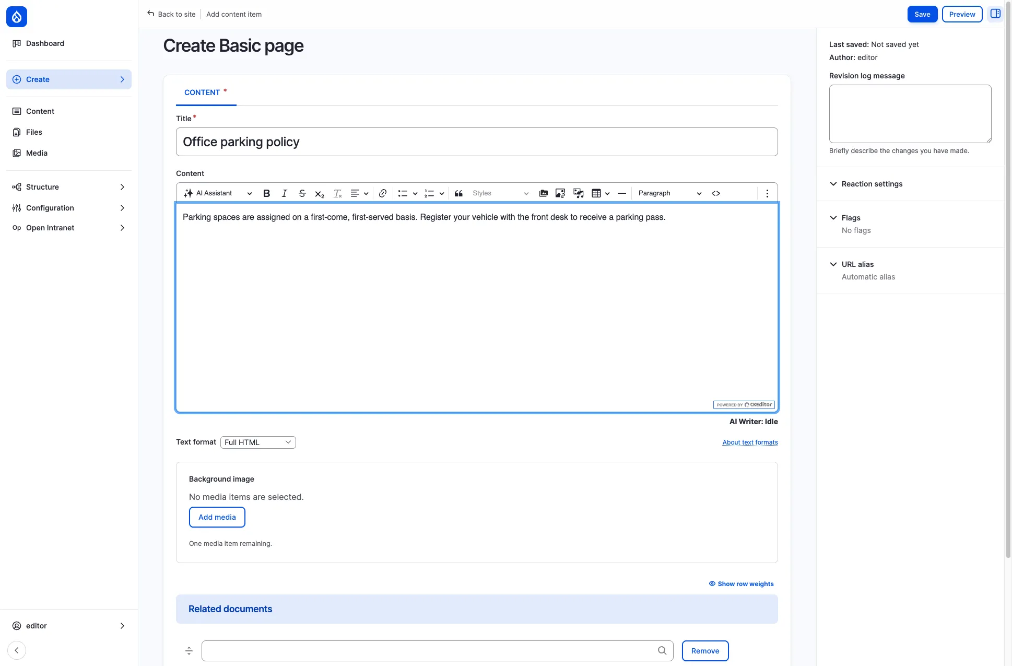Viewport: 1012px width, 666px height.
Task: Toggle bold formatting in editor toolbar
Action: (x=266, y=193)
